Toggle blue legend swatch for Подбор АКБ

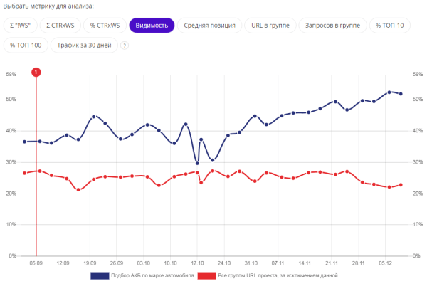(98, 275)
